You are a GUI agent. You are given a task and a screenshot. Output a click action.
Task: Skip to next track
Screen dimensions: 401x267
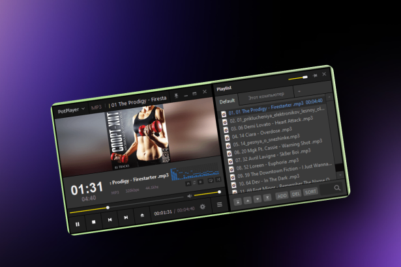tap(126, 217)
